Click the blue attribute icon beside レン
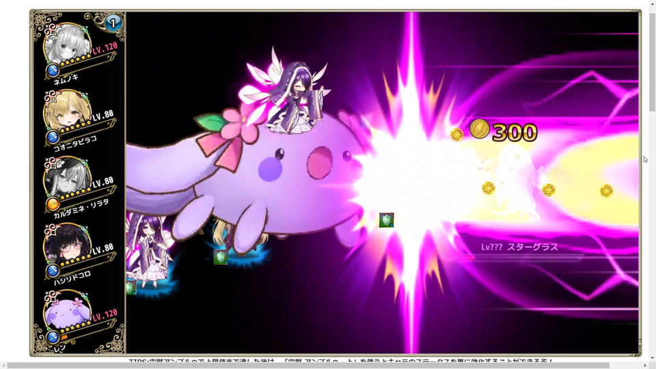656x369 pixels. click(53, 337)
